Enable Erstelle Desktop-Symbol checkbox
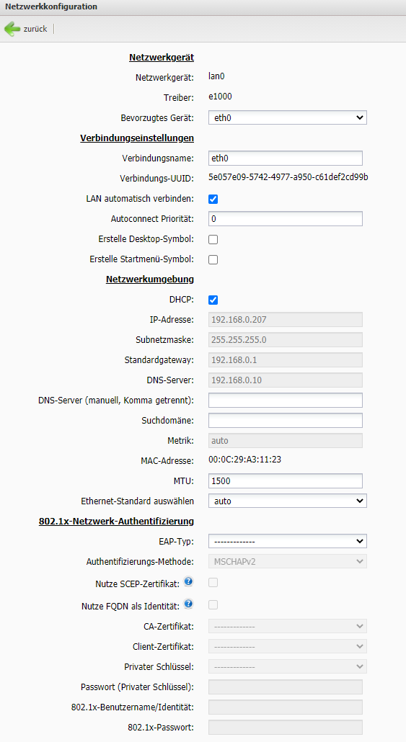The image size is (406, 742). pyautogui.click(x=213, y=239)
